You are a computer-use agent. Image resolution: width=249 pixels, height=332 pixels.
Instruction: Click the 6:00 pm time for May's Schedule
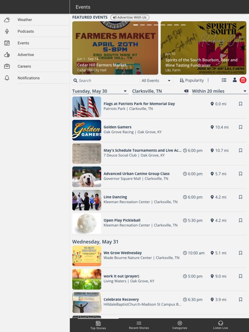pyautogui.click(x=195, y=150)
